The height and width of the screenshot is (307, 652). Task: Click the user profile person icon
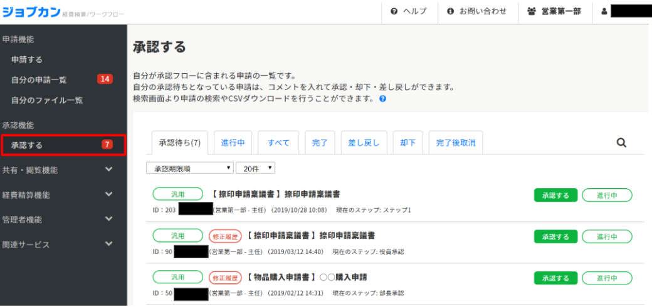click(x=604, y=12)
